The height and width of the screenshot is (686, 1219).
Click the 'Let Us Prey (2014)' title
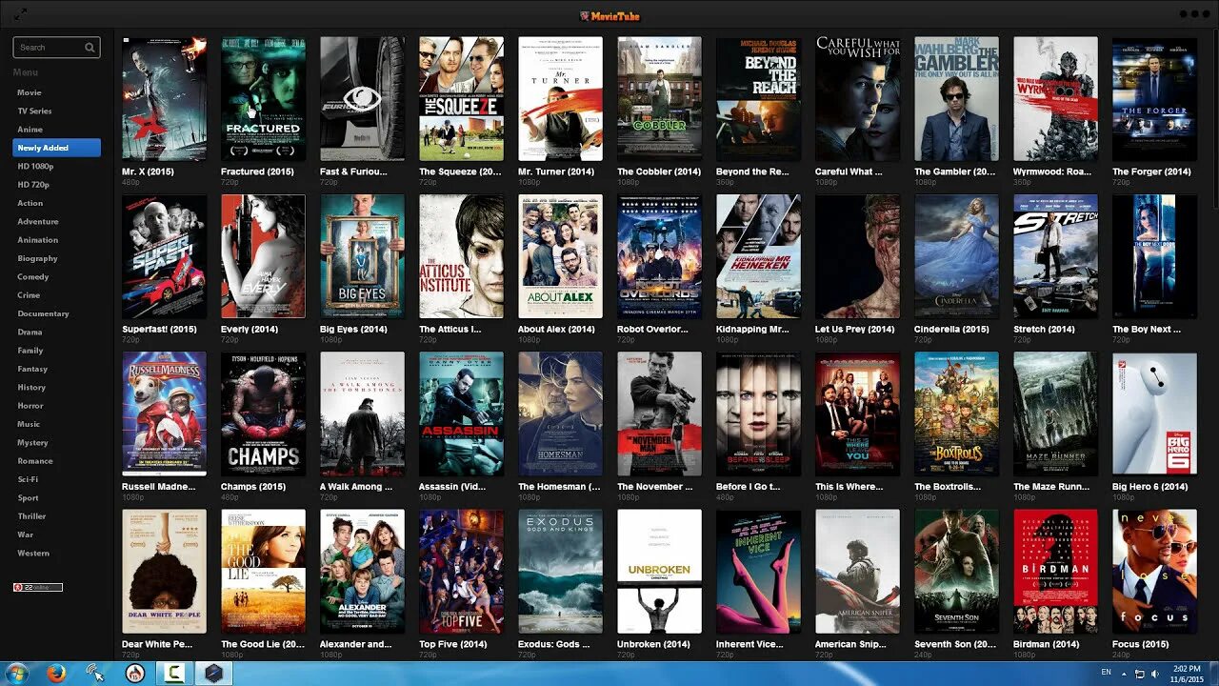point(855,330)
